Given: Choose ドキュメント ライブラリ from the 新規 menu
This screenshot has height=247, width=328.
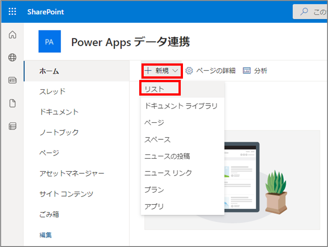Looking at the screenshot, I should [x=183, y=106].
